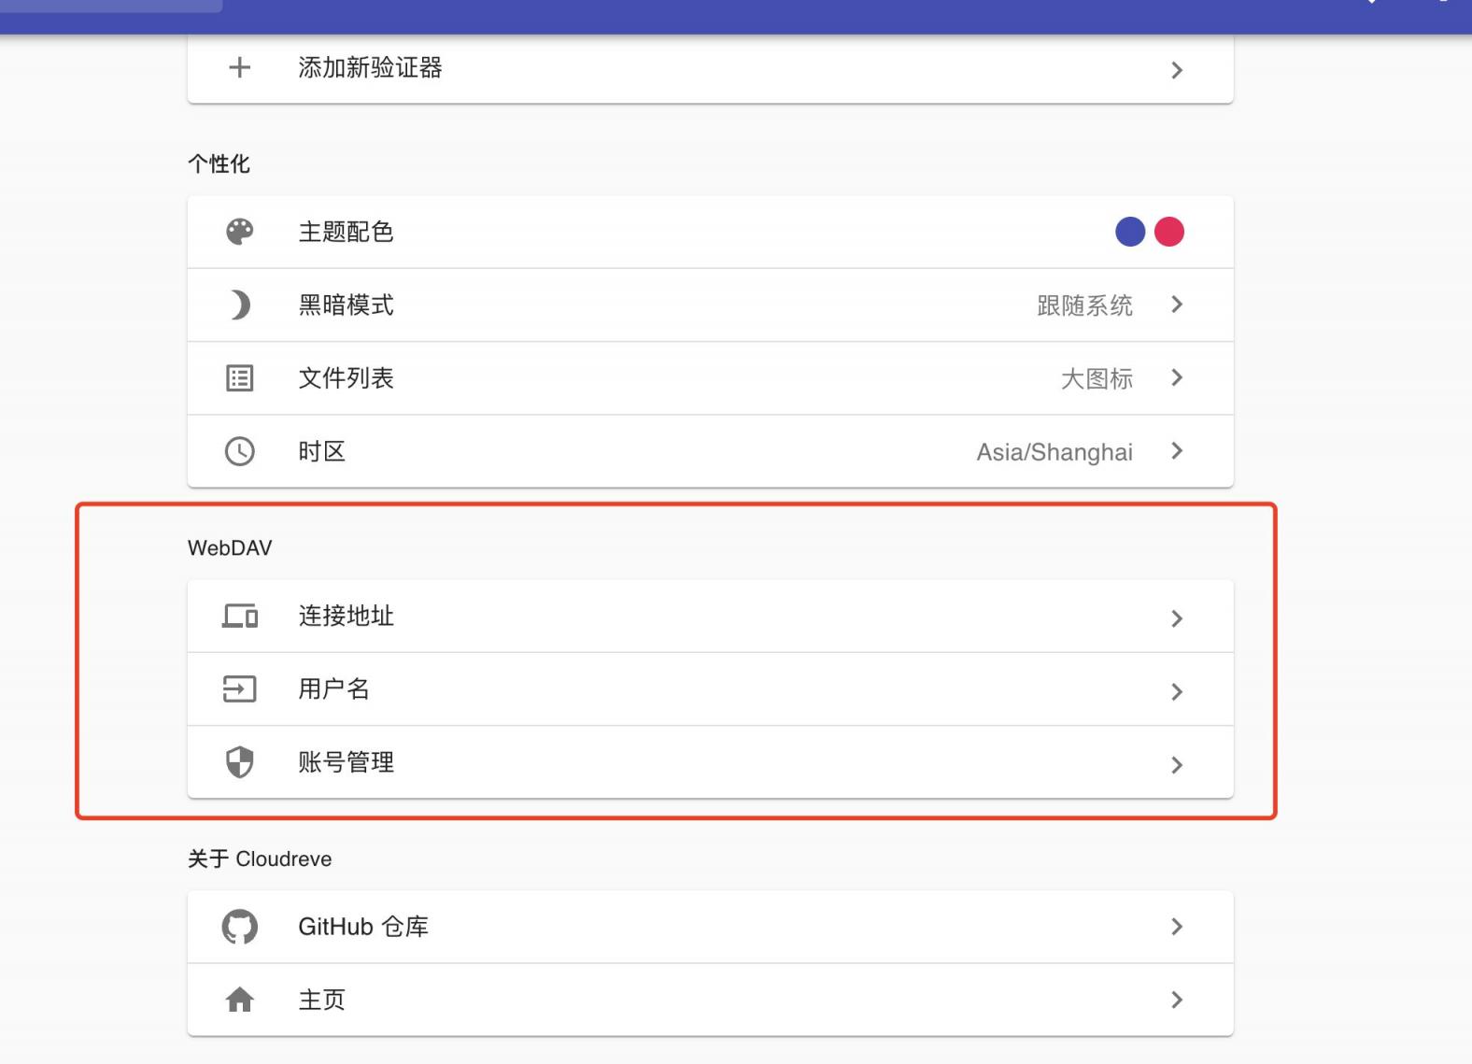Image resolution: width=1472 pixels, height=1064 pixels.
Task: Click 添加新验证器 to add authenticator
Action: (370, 67)
